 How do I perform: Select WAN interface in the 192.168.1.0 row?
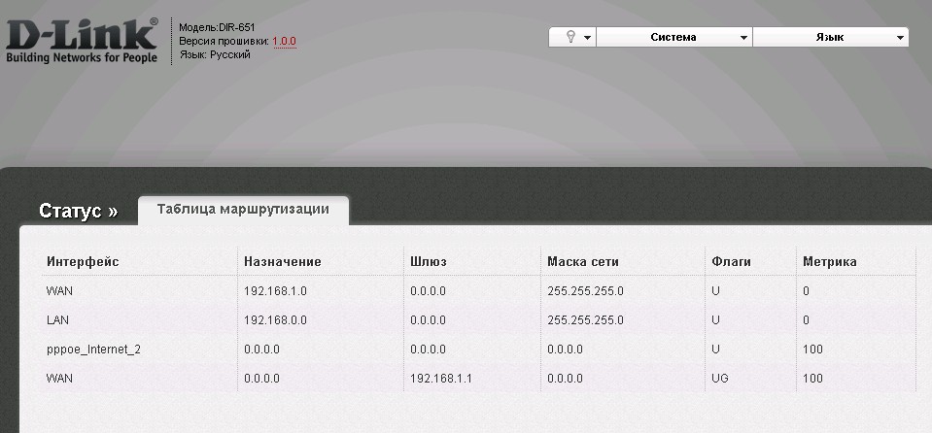coord(59,291)
